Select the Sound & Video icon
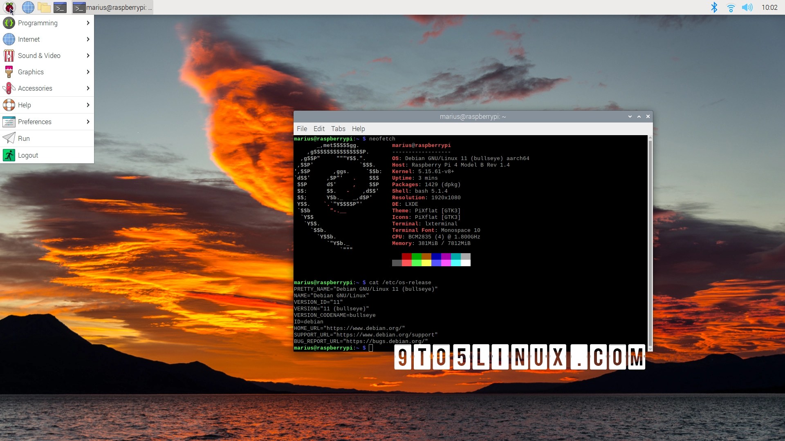 click(9, 56)
